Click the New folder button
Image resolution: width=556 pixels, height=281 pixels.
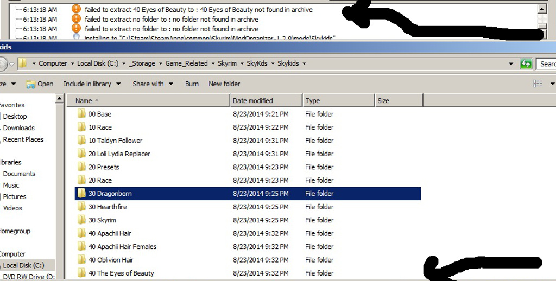[x=224, y=84]
